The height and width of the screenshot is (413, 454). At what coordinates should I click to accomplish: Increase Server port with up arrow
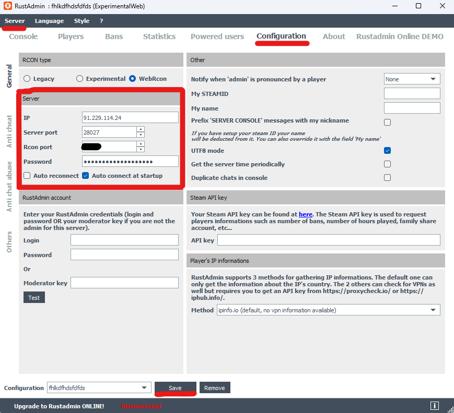140,129
